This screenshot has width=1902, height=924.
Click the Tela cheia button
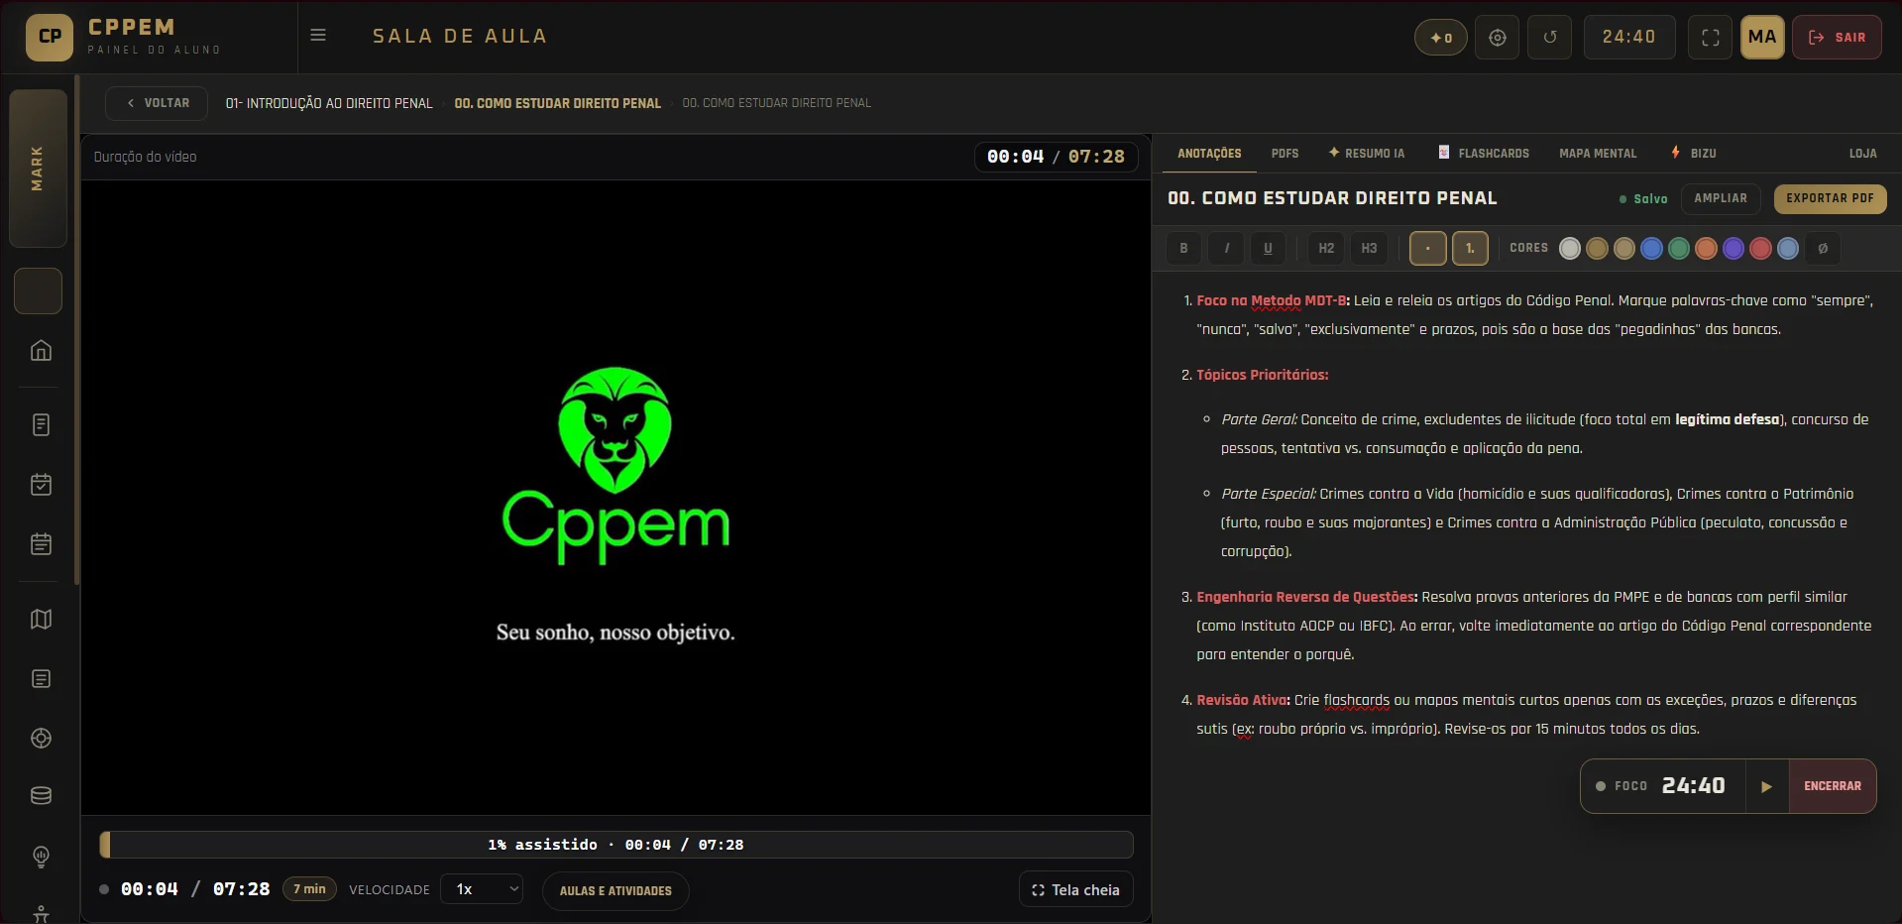point(1075,890)
